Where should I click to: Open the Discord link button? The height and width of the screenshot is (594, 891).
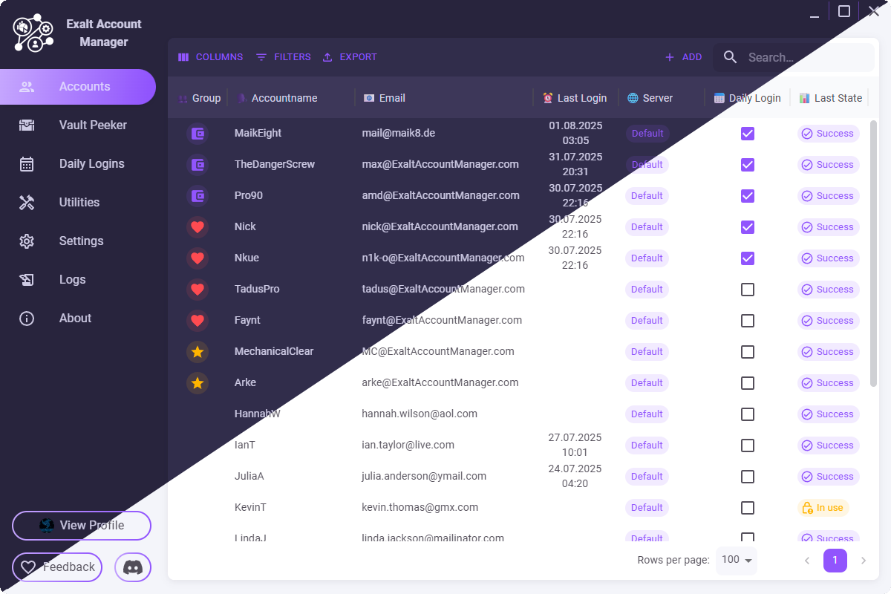click(133, 567)
